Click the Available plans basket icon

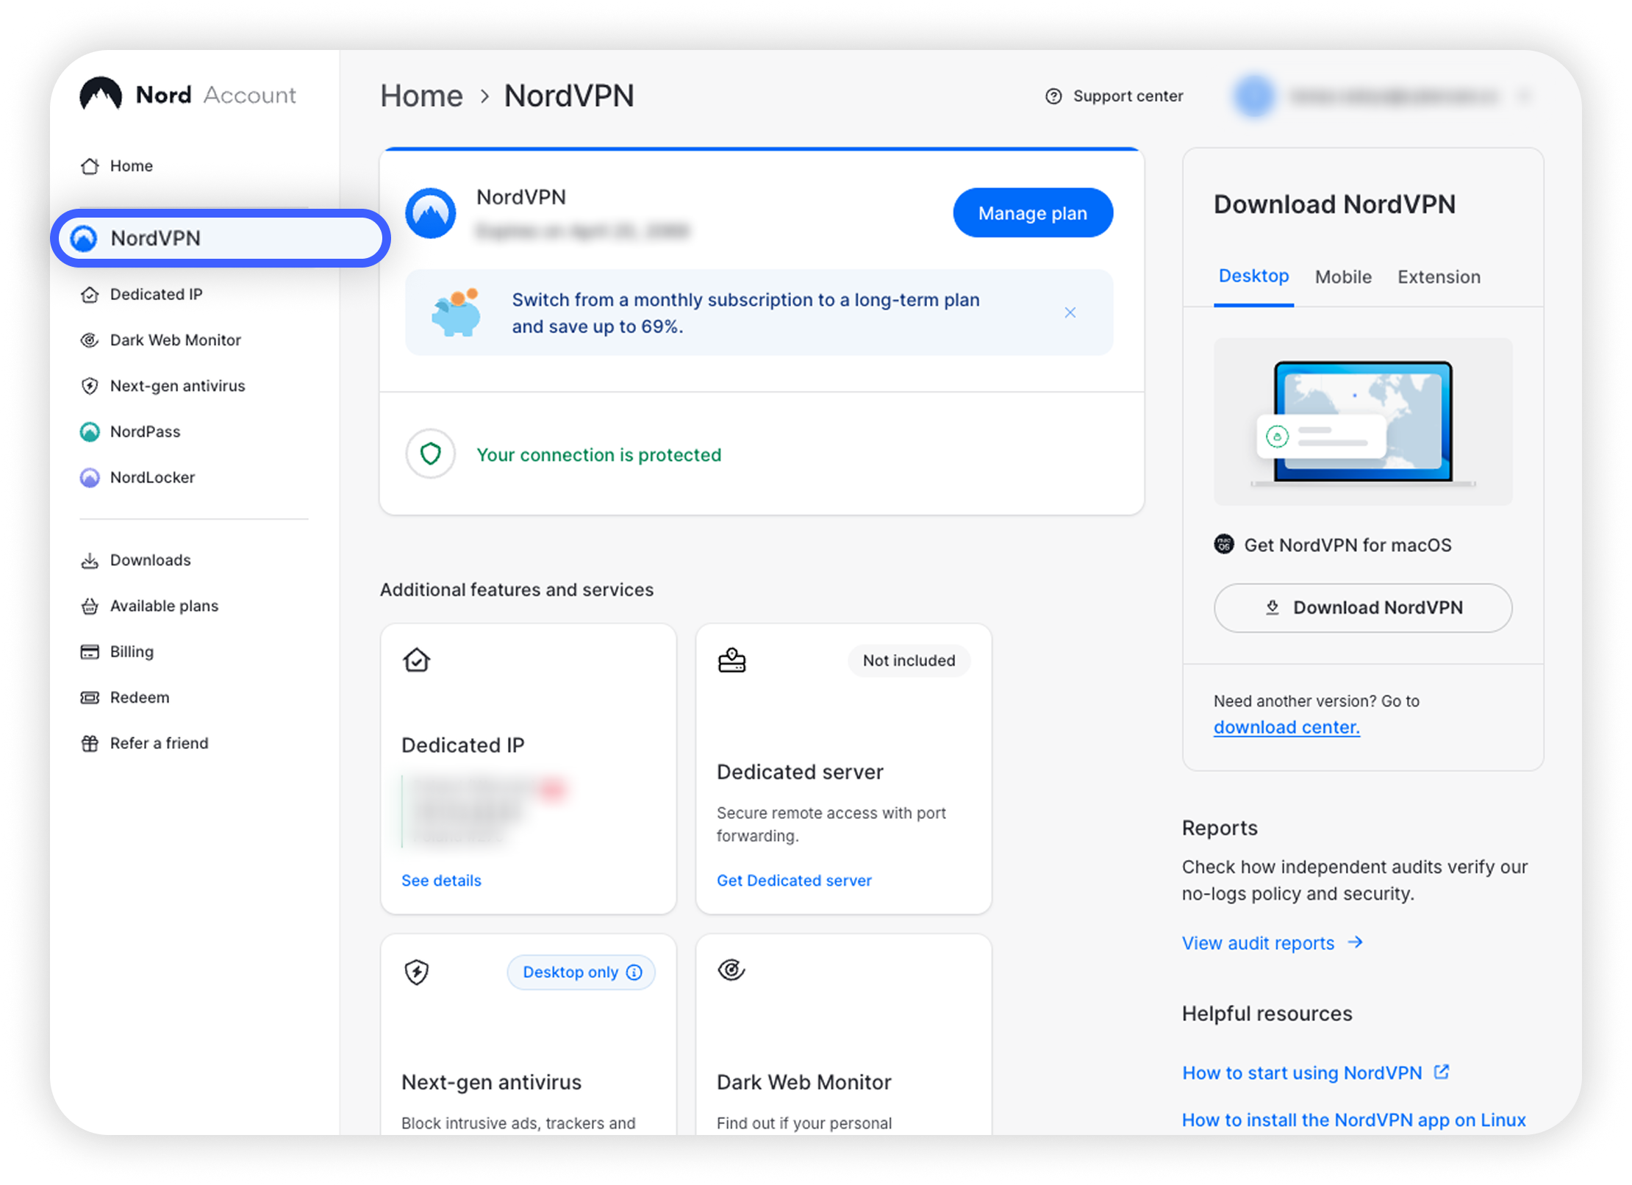[x=90, y=606]
